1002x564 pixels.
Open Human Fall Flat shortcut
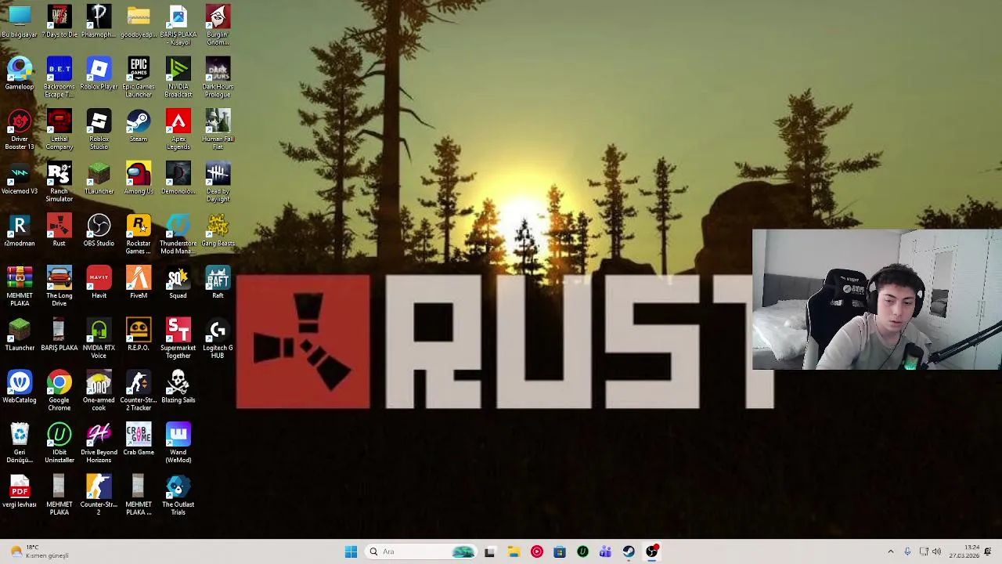coord(218,130)
